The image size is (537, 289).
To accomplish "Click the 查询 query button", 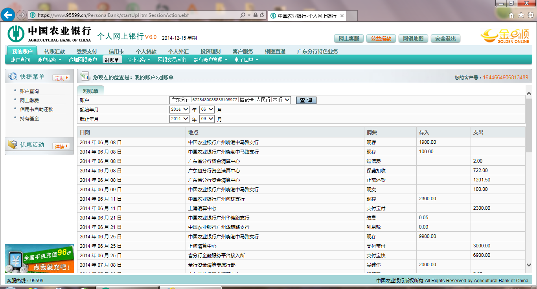I will tap(306, 100).
